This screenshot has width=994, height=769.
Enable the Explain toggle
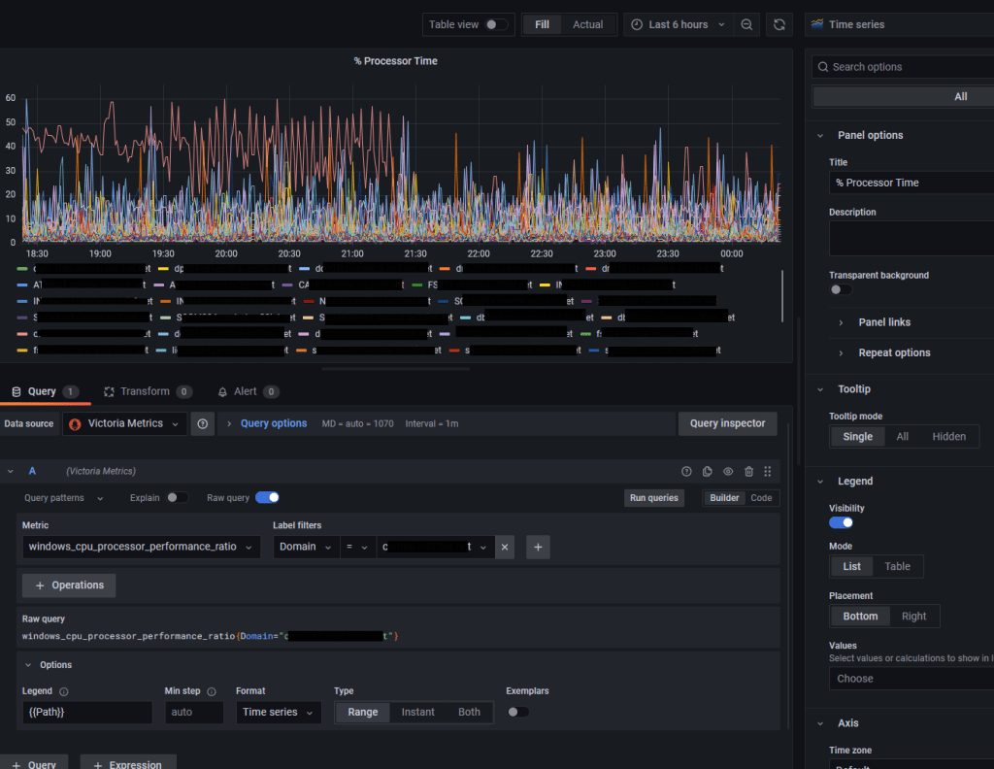[x=177, y=497]
